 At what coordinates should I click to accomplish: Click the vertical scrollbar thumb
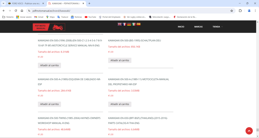pos(257,130)
